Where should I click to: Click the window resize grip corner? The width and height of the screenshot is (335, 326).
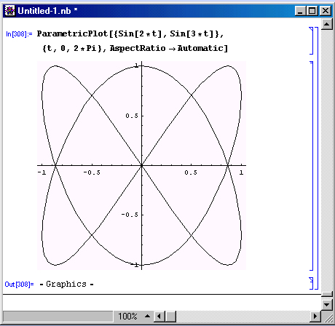pyautogui.click(x=328, y=317)
